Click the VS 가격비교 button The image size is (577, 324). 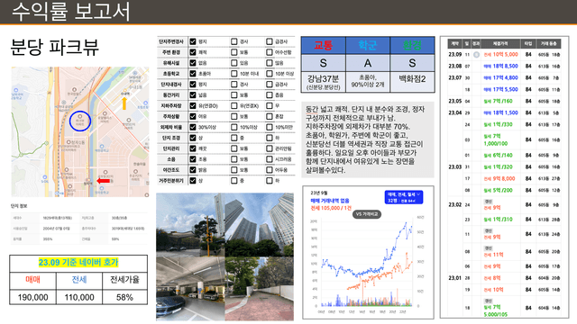click(x=367, y=214)
